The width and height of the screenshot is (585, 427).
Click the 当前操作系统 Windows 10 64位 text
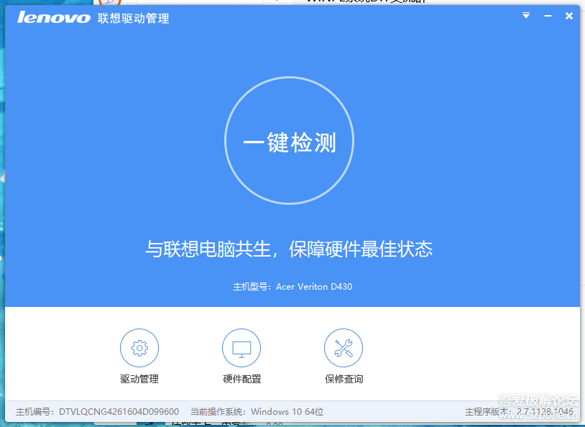pos(257,412)
